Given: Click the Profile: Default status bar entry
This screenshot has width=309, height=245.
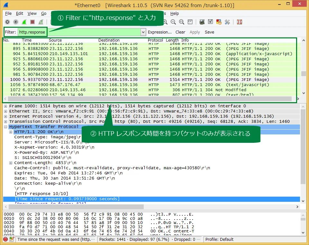Looking at the screenshot, I should 219,239.
